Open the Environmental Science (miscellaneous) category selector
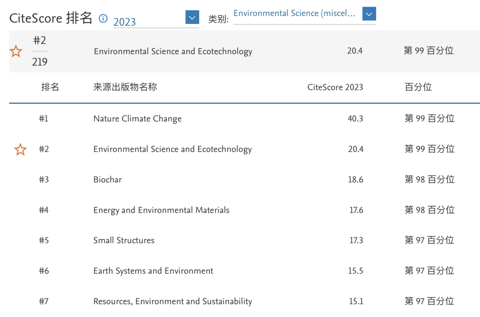The width and height of the screenshot is (480, 317). [x=296, y=13]
